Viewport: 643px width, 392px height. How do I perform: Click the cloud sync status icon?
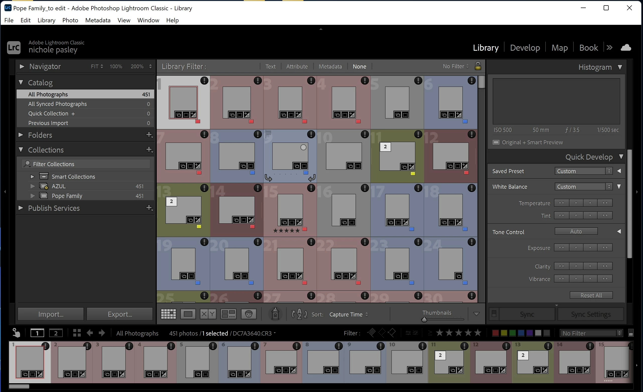point(626,47)
